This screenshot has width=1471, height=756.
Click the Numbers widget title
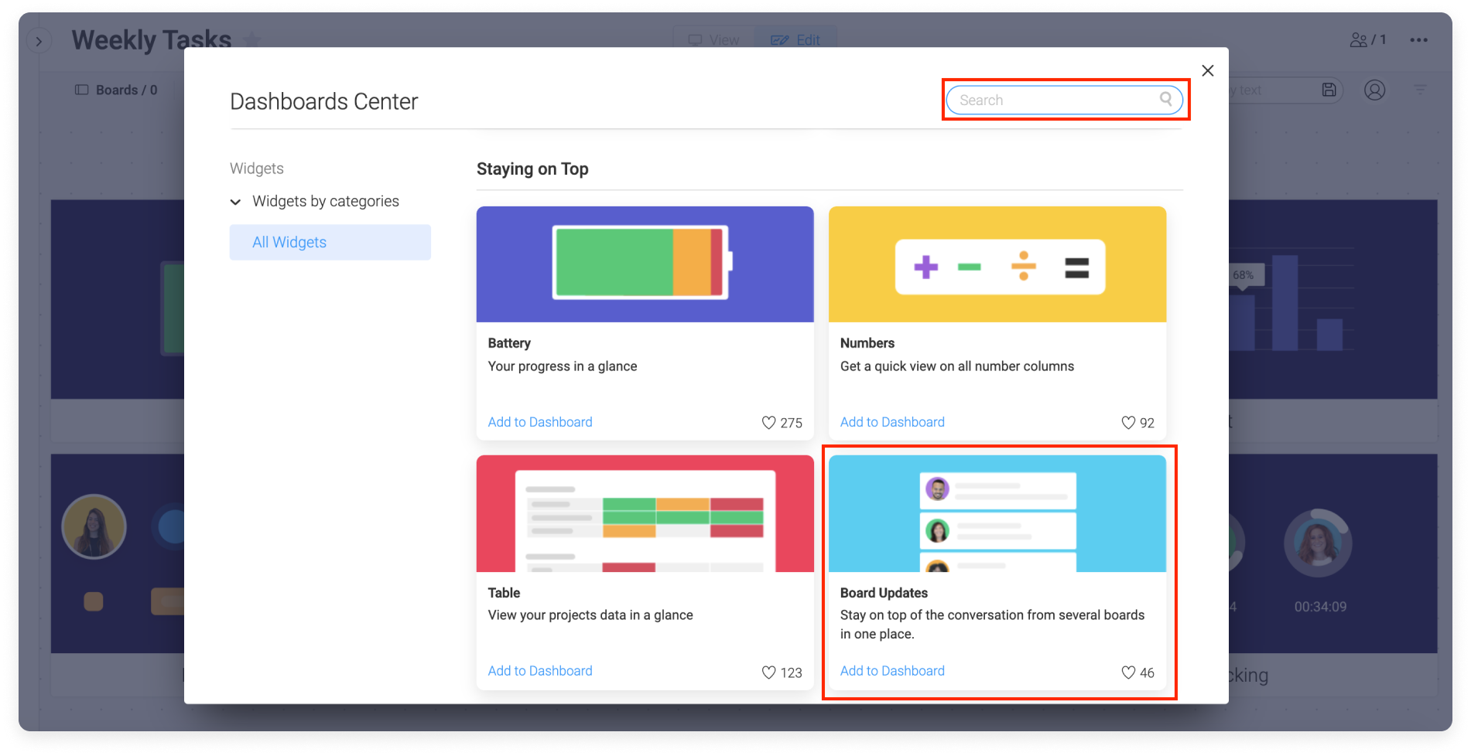867,343
